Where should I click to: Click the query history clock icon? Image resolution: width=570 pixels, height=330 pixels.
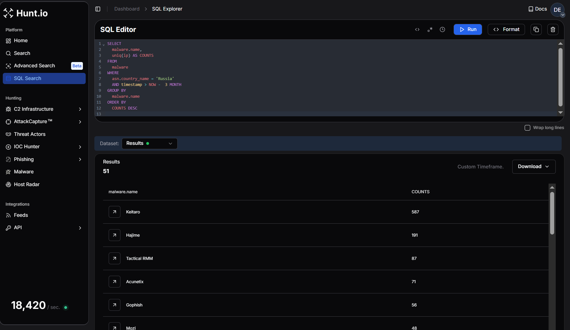[x=442, y=29]
